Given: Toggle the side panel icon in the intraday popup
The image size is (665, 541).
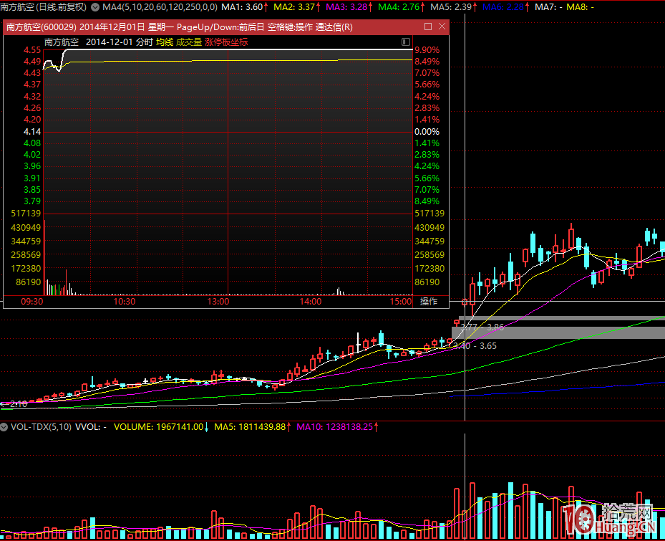Looking at the screenshot, I should tap(405, 42).
